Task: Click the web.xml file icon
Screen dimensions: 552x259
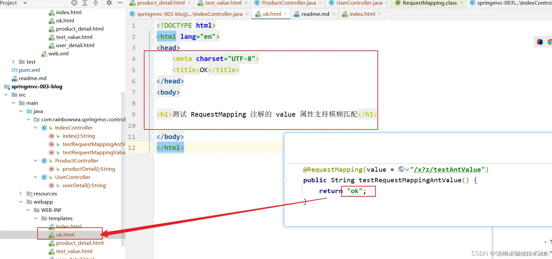Action: pyautogui.click(x=44, y=54)
